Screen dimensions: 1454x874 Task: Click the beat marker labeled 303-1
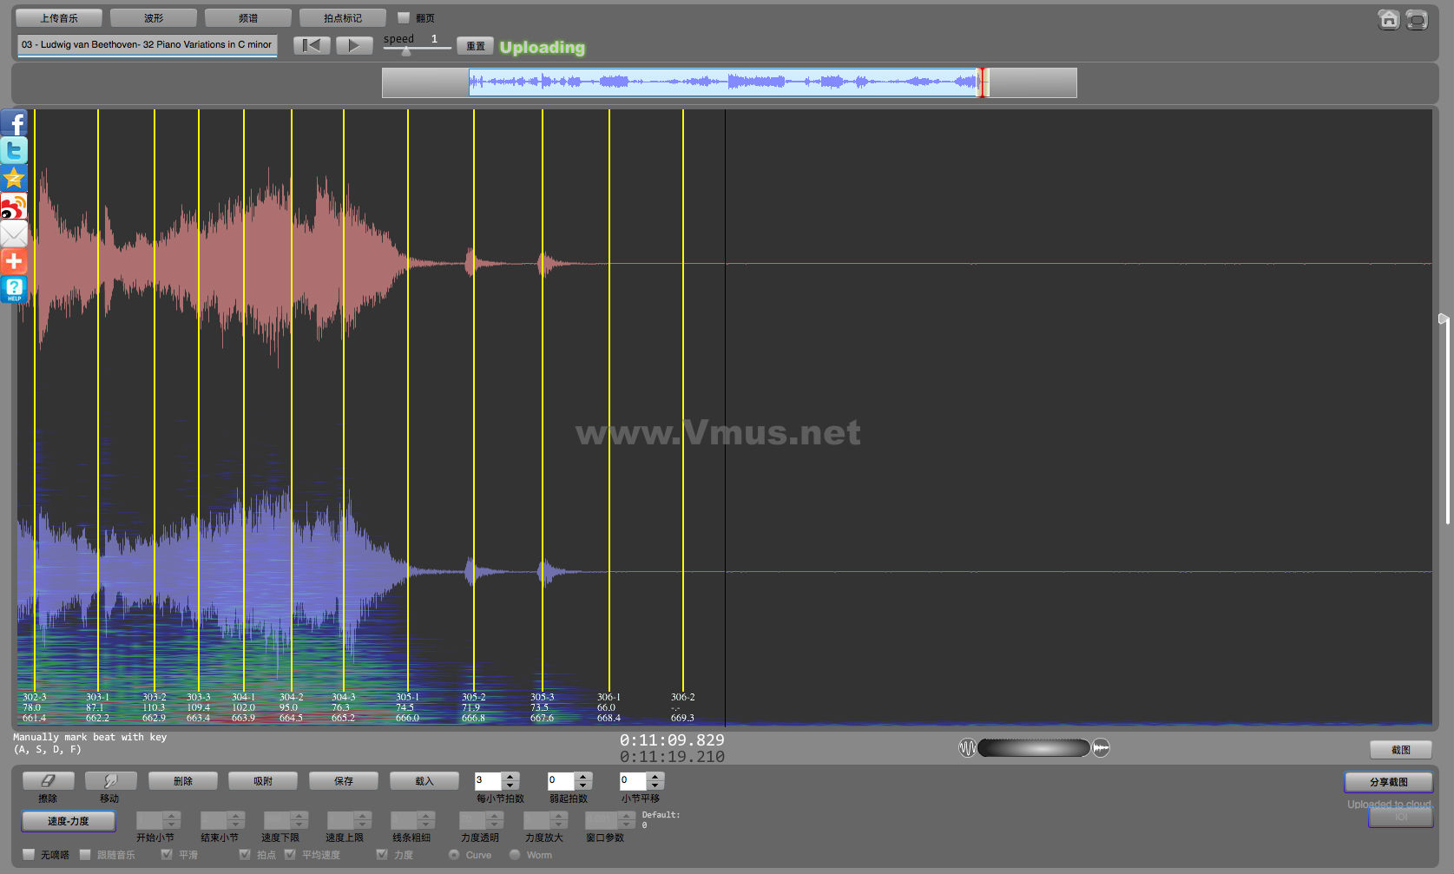(x=98, y=399)
